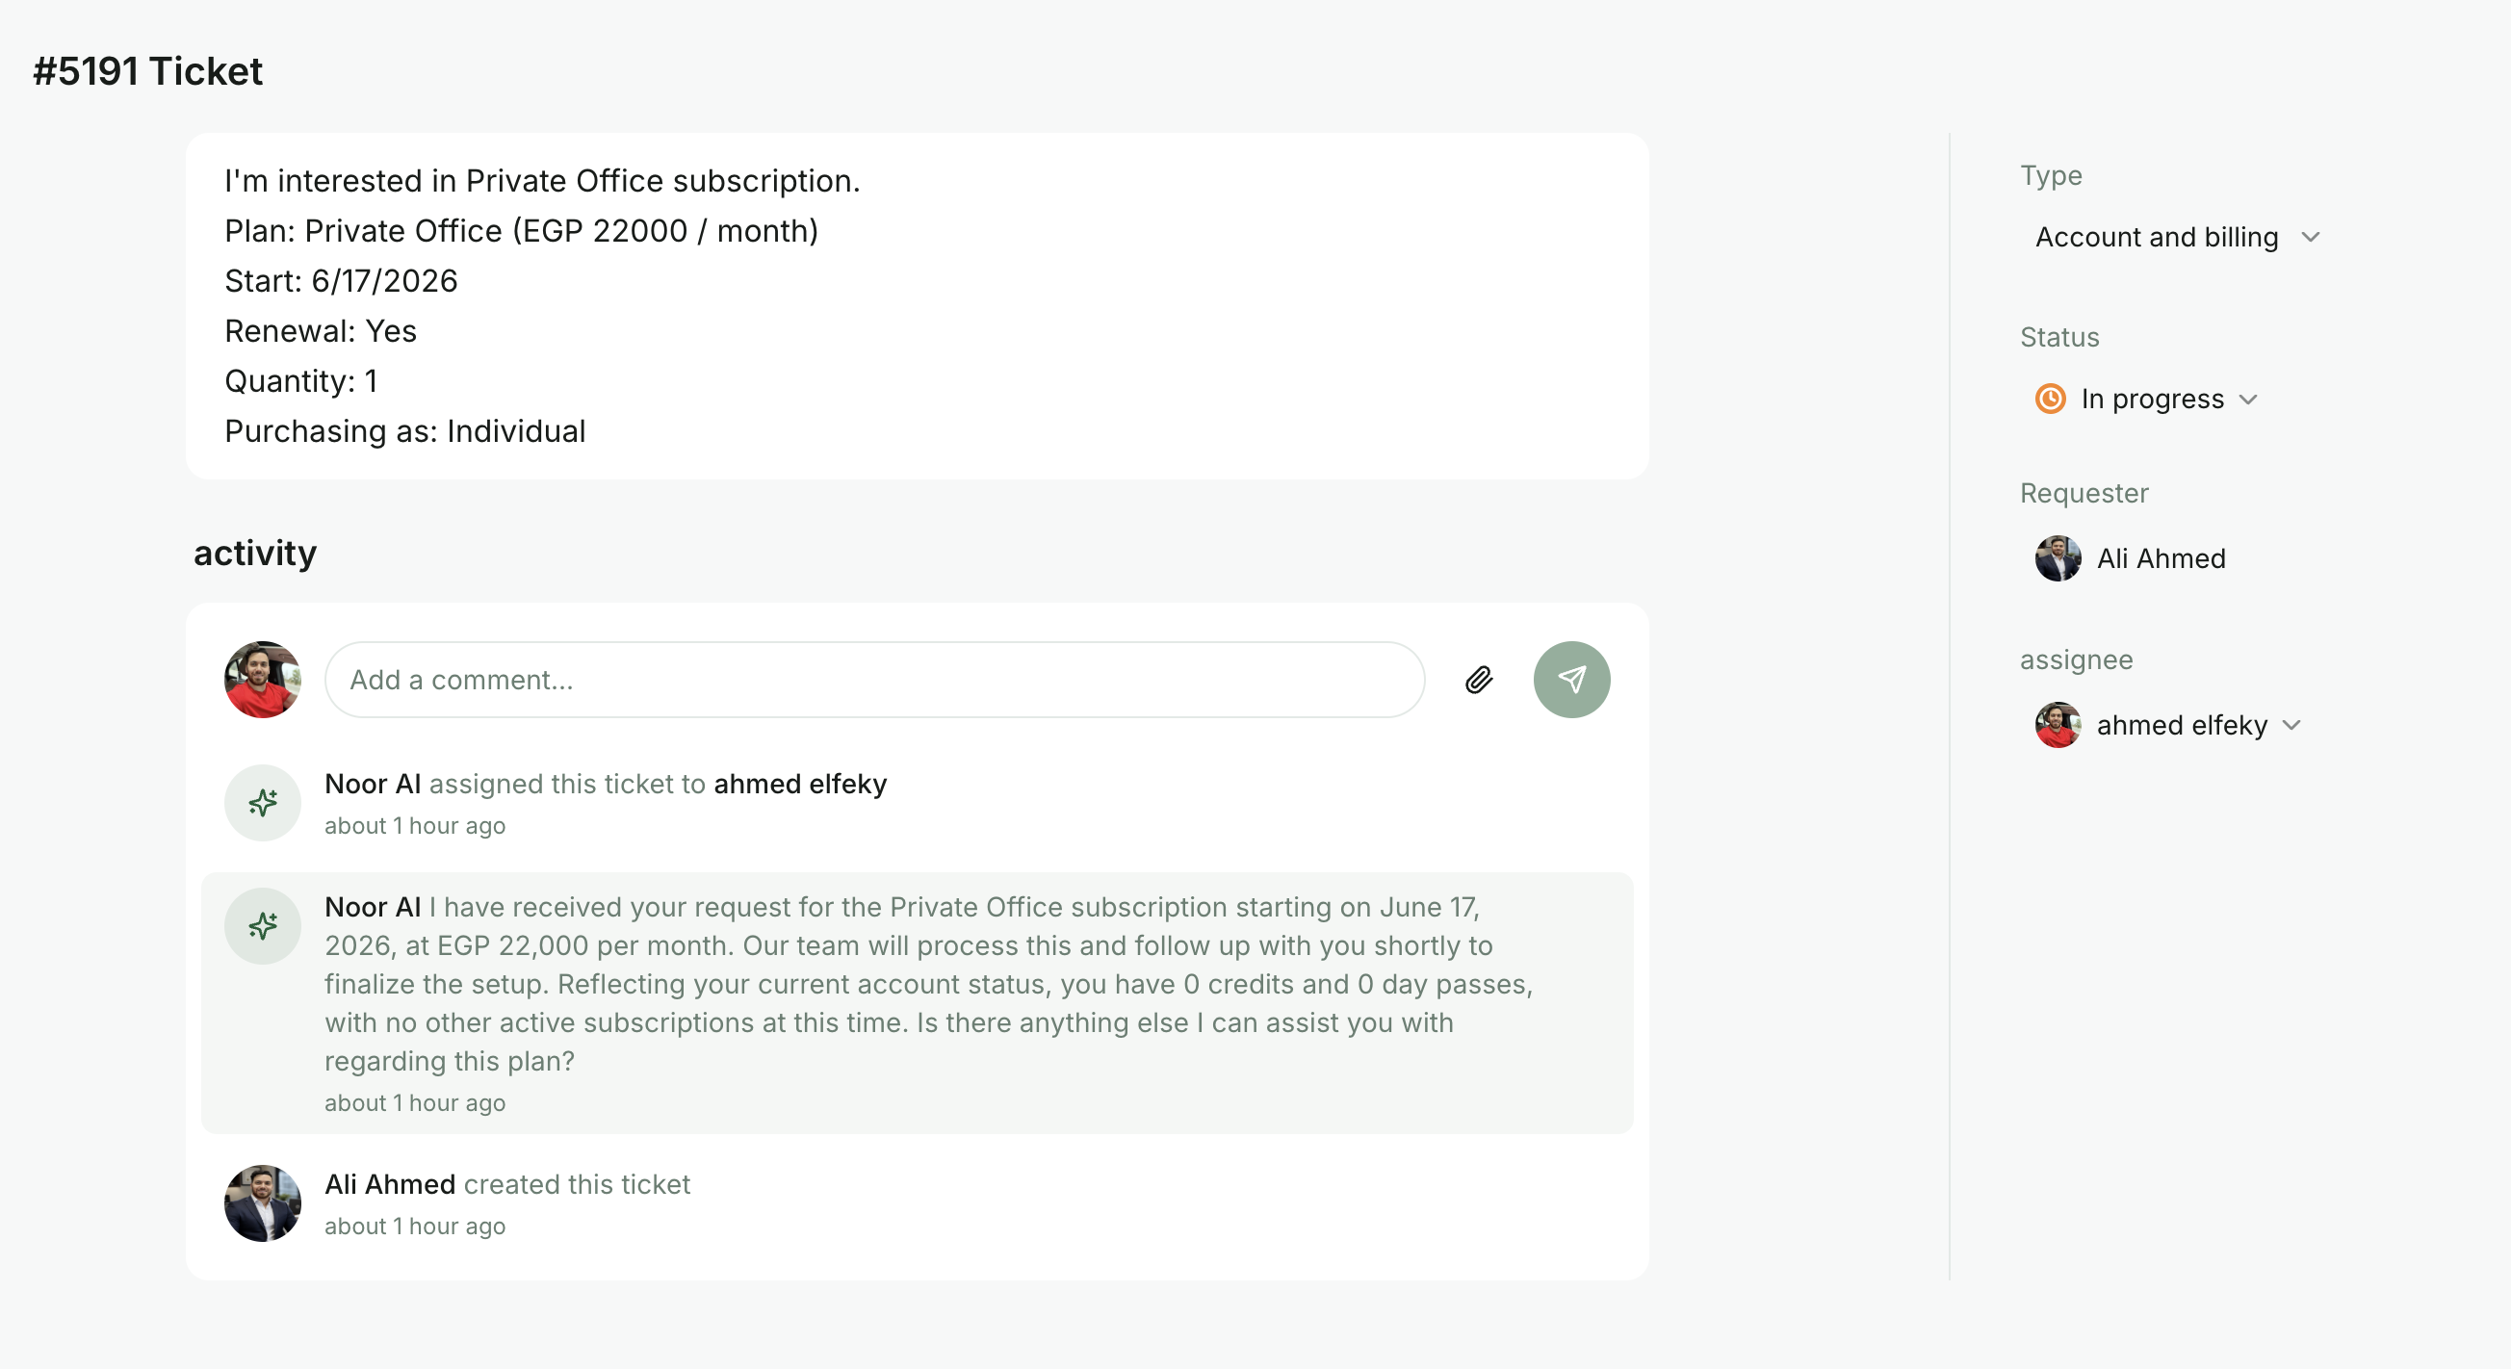Click Noor AI sparkle icon on assignment entry
2511x1369 pixels.
(x=262, y=802)
